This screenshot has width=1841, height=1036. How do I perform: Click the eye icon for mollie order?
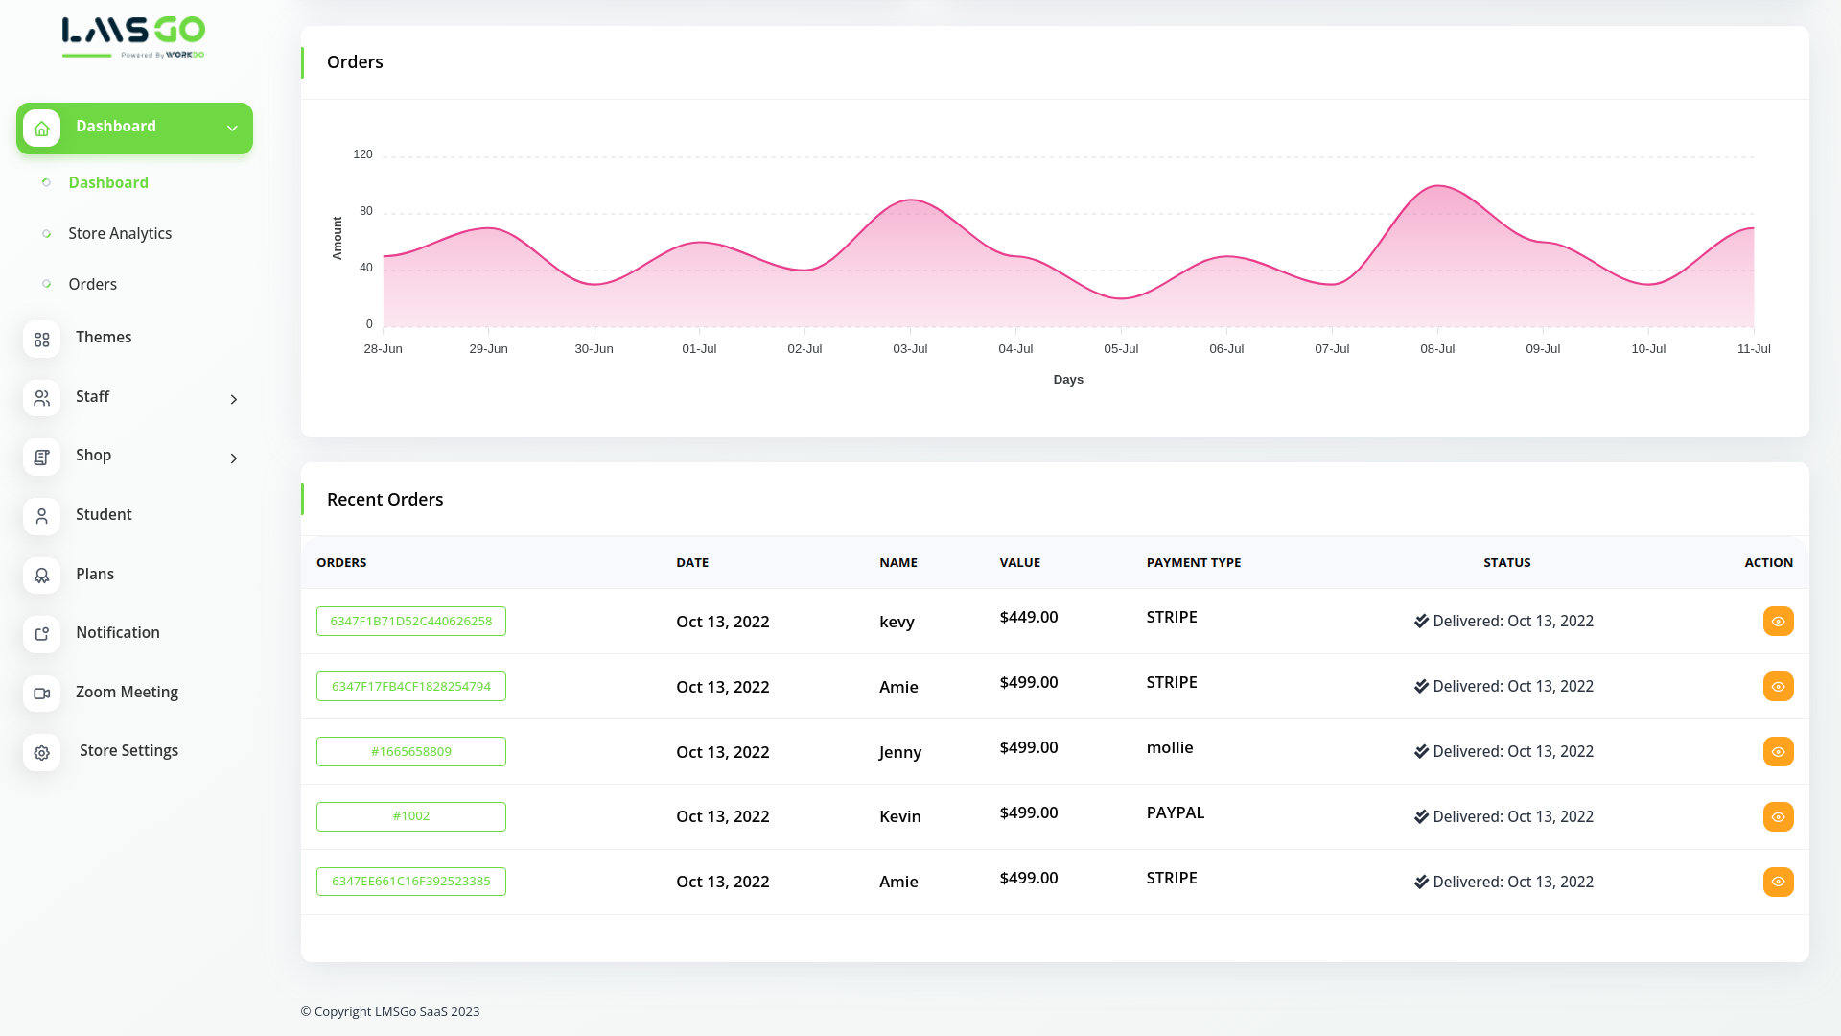(x=1778, y=752)
